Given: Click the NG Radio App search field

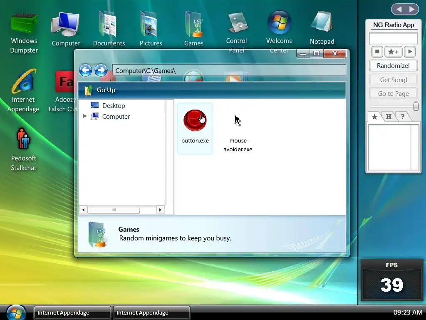Looking at the screenshot, I should pos(393,38).
